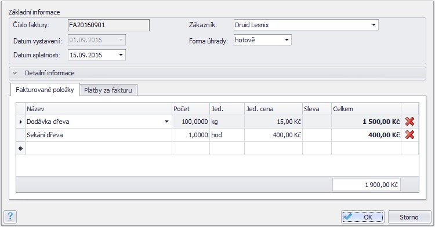Delete the Dodávka dřeva invoice row

tap(409, 122)
